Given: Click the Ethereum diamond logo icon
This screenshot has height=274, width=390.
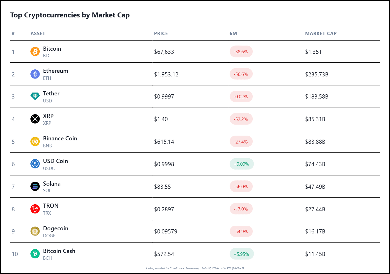Looking at the screenshot, I should pyautogui.click(x=35, y=74).
